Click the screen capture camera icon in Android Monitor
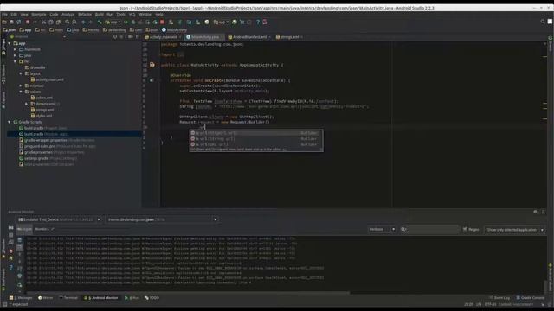The height and width of the screenshot is (311, 554). tap(11, 228)
